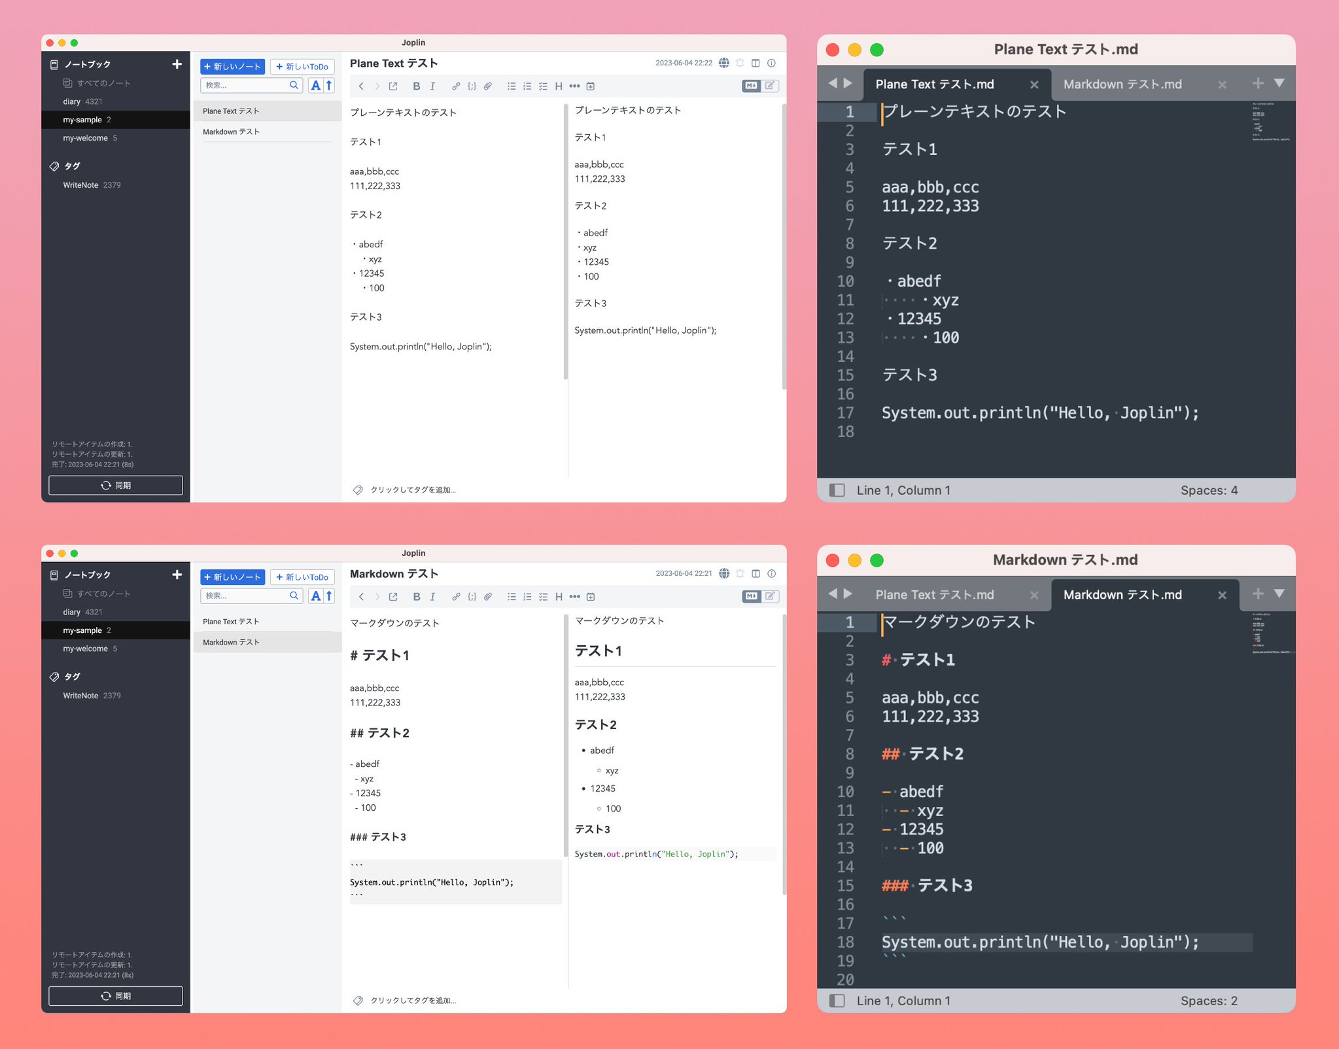Click insert date-time icon in Markdown テスト note toolbar
This screenshot has height=1049, width=1339.
coord(591,596)
